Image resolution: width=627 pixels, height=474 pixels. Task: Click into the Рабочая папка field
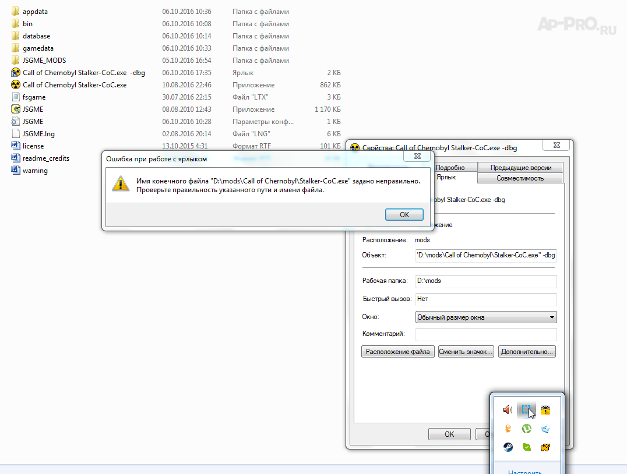click(x=486, y=281)
